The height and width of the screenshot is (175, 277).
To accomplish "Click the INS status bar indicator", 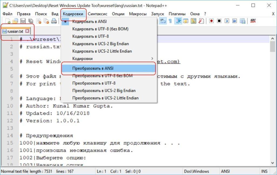I will click(264, 171).
